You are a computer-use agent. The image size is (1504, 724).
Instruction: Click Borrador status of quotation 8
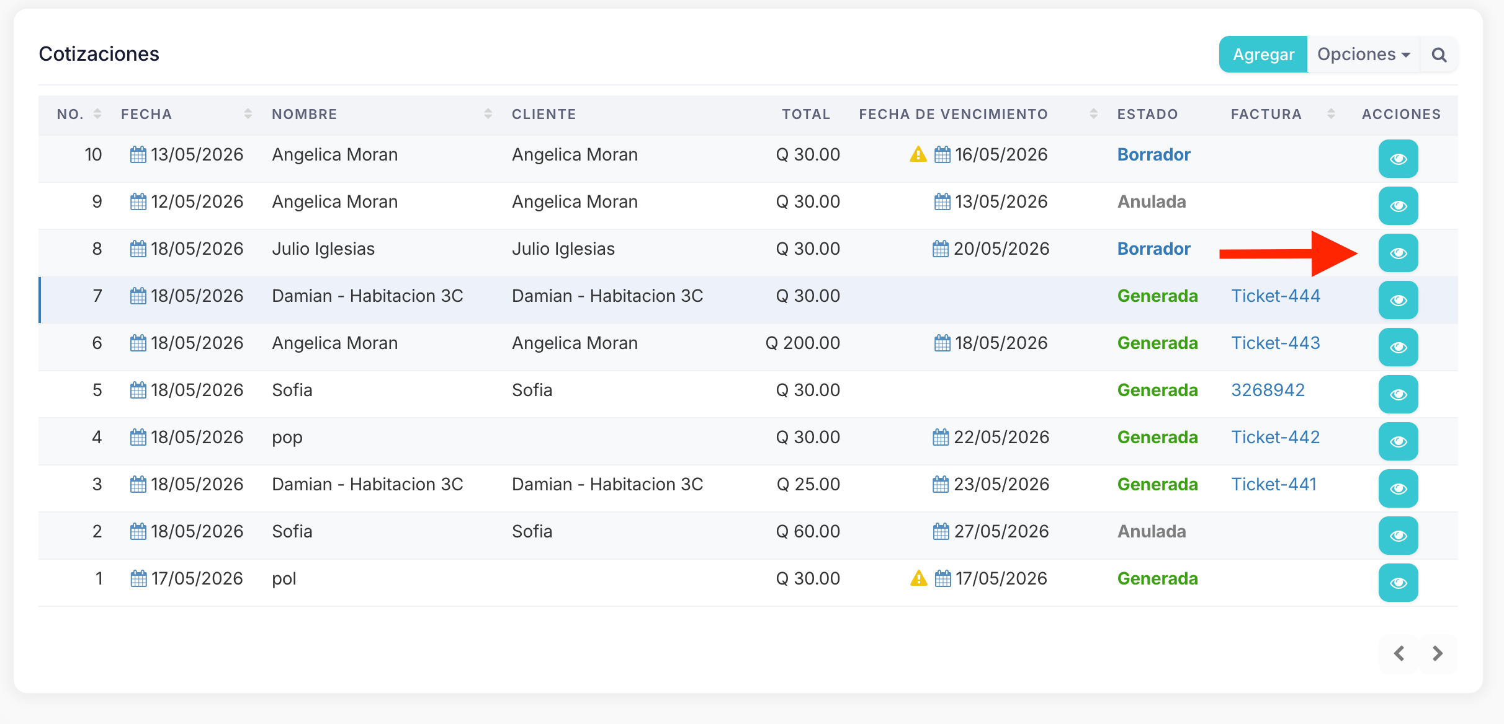point(1154,249)
